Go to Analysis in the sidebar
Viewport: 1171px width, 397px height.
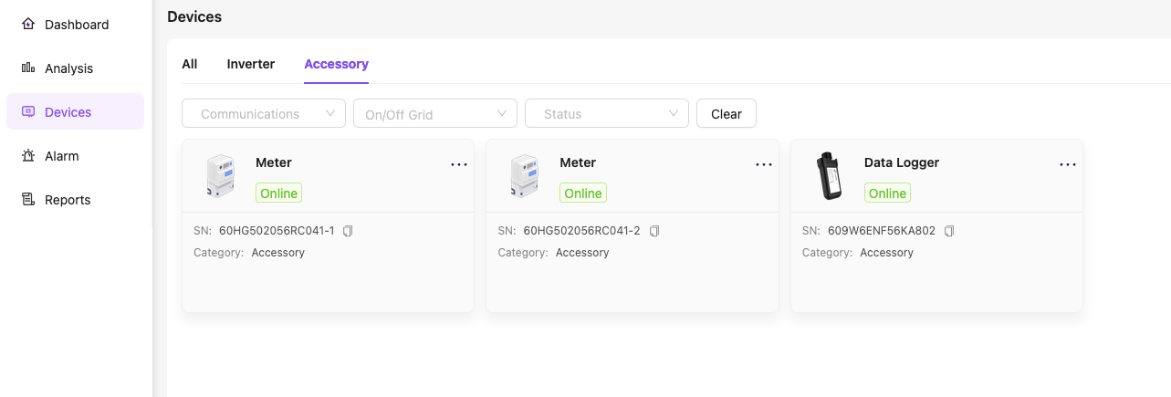68,68
